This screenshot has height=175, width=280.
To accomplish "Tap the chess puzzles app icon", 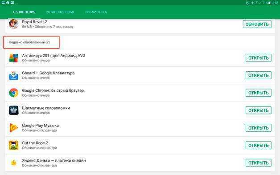I will 13,110.
